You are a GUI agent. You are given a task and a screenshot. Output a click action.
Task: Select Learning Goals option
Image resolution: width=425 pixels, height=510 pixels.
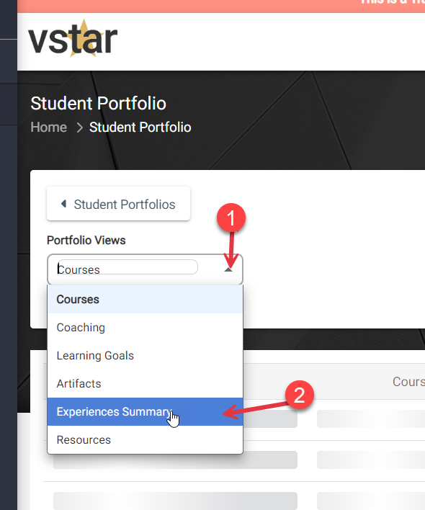[x=145, y=356]
